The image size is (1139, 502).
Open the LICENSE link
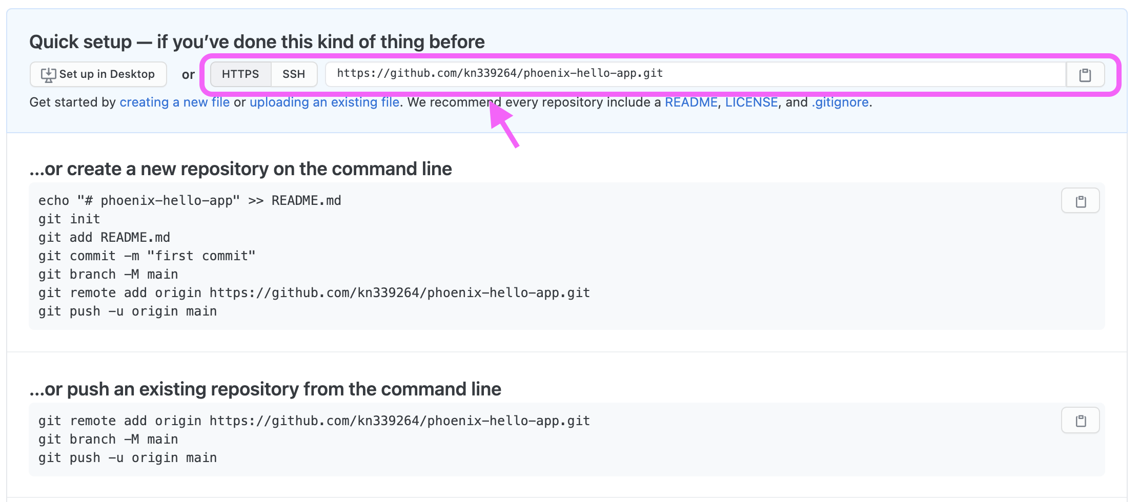click(751, 102)
